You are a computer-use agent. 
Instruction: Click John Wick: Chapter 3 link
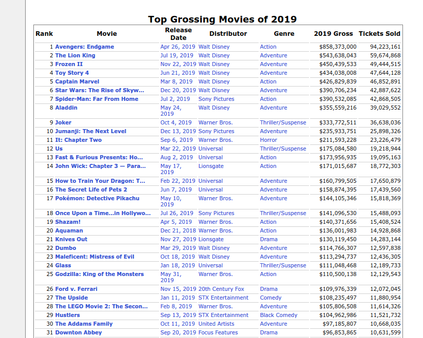pos(100,166)
